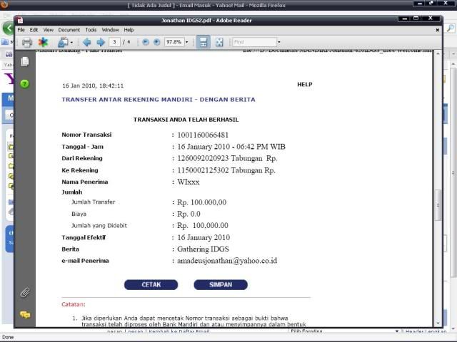Close the document with menu-bar X
Image resolution: width=457 pixels, height=342 pixels.
(x=437, y=30)
